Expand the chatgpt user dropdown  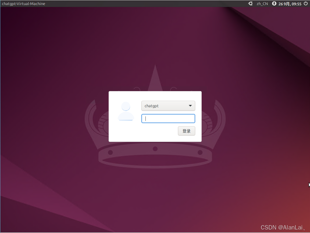coord(168,106)
